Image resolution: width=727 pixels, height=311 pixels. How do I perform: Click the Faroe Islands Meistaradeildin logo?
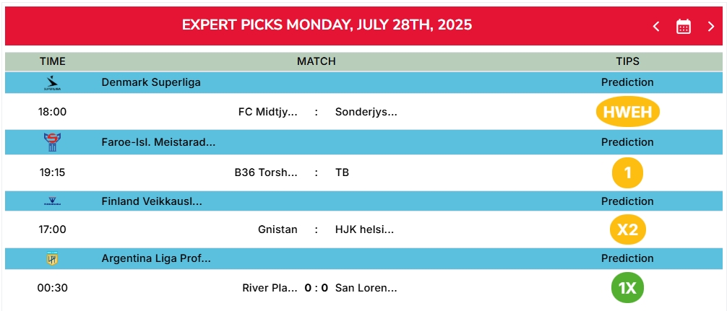coord(52,142)
